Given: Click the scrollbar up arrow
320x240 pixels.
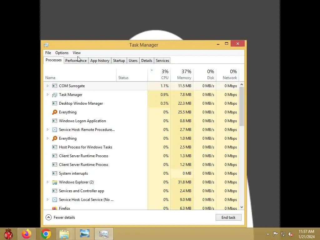Looking at the screenshot, I should click(x=242, y=84).
